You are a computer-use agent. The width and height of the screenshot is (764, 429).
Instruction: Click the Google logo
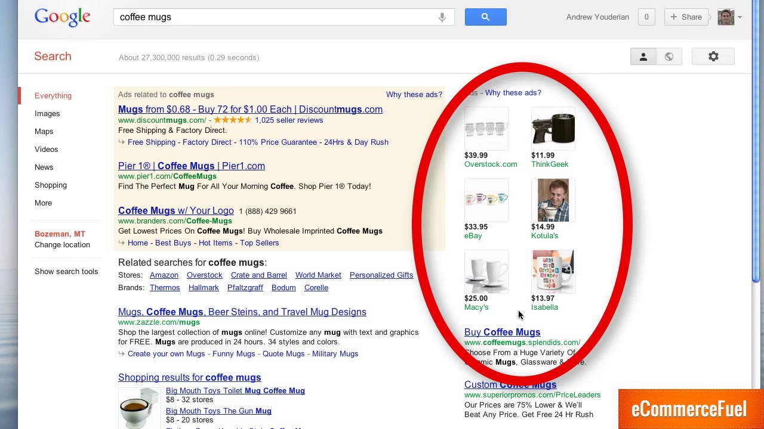62,17
